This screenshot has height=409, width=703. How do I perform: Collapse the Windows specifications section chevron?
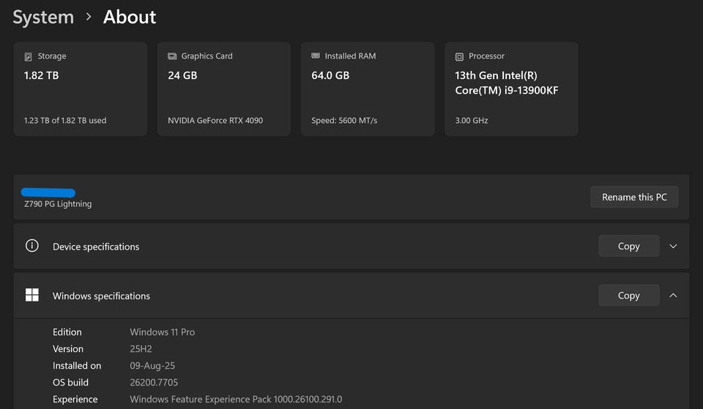[673, 296]
